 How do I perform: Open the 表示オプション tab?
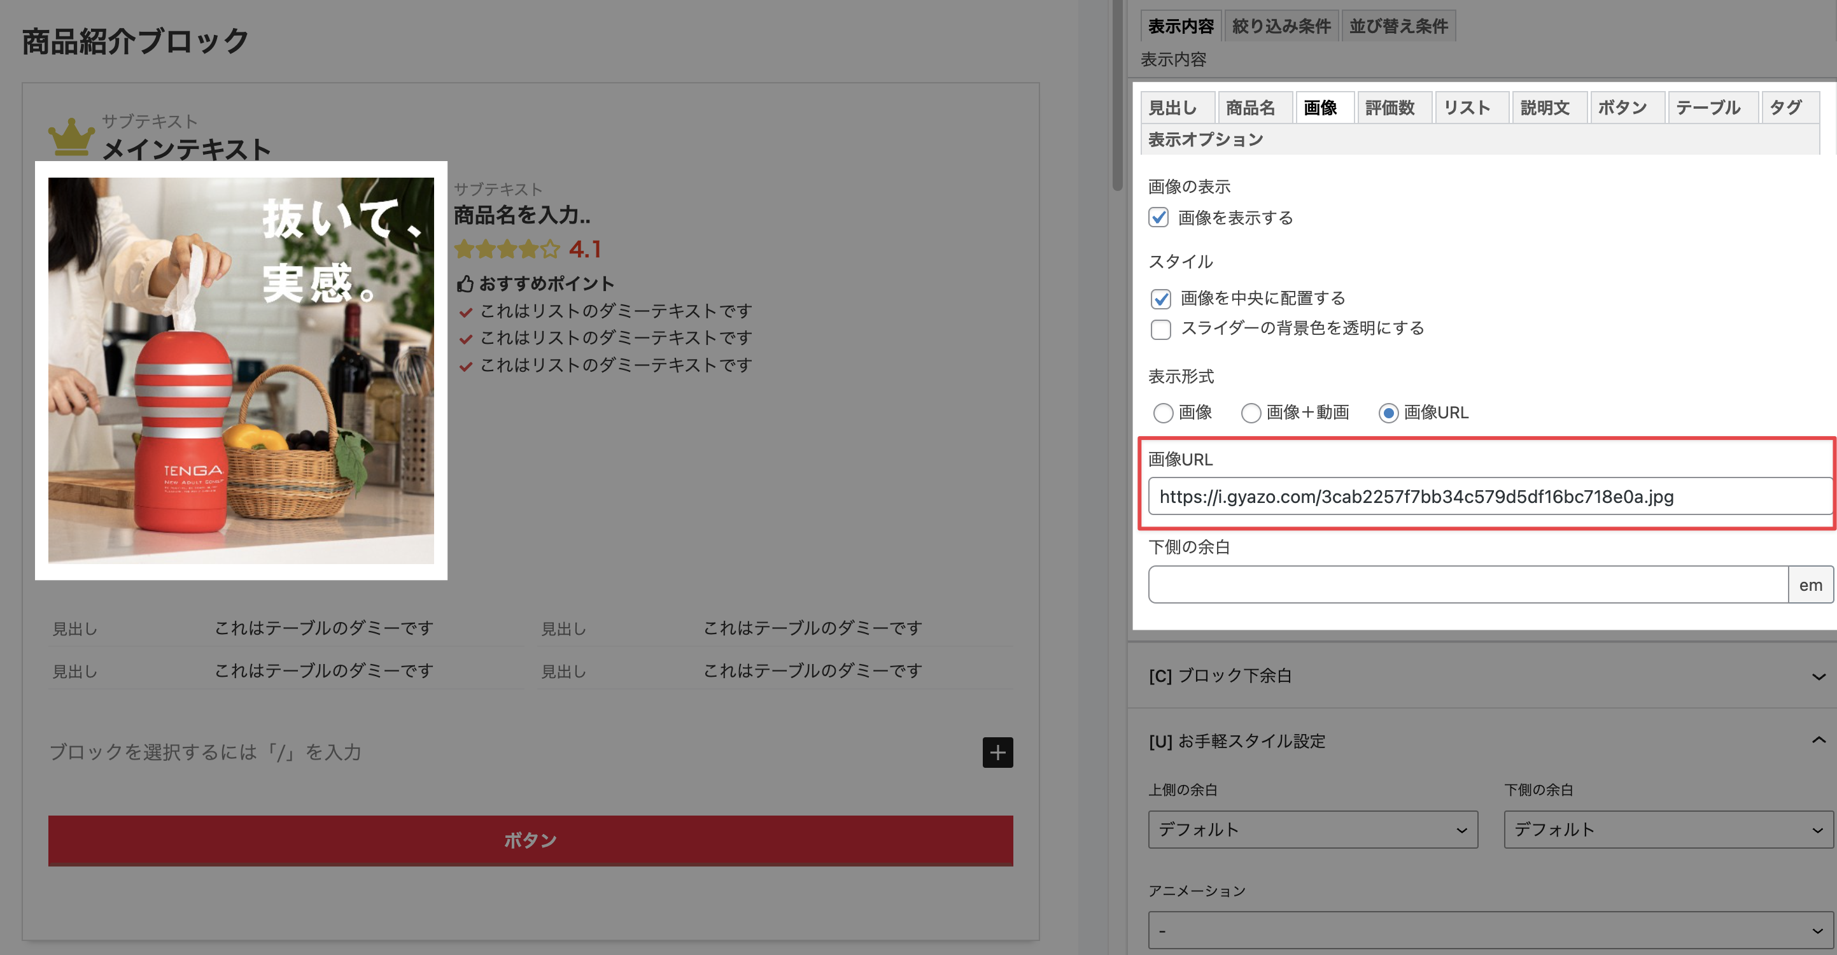(1205, 140)
